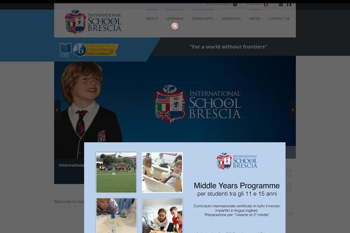The width and height of the screenshot is (350, 233).
Task: Click the 'Welcome to Inte' text behind popup
Action: coord(69,202)
